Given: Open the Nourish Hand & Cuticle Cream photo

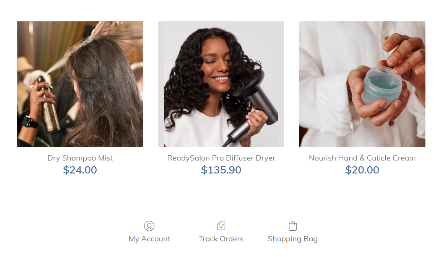Looking at the screenshot, I should tap(362, 84).
